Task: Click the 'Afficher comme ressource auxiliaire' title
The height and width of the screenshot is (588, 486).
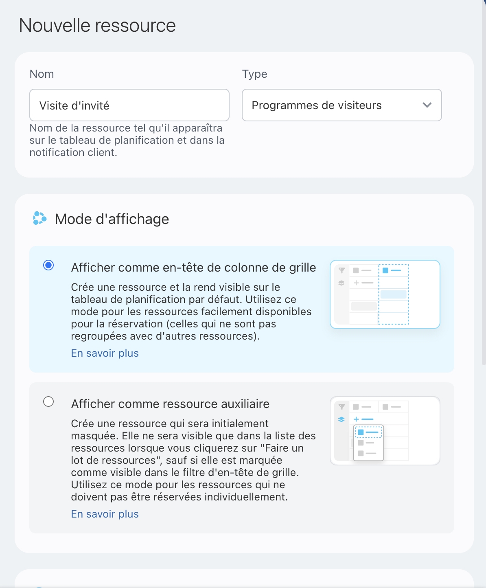Action: [170, 404]
